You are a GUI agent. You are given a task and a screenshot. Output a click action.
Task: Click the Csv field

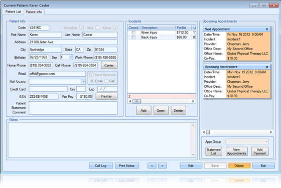pos(81,89)
